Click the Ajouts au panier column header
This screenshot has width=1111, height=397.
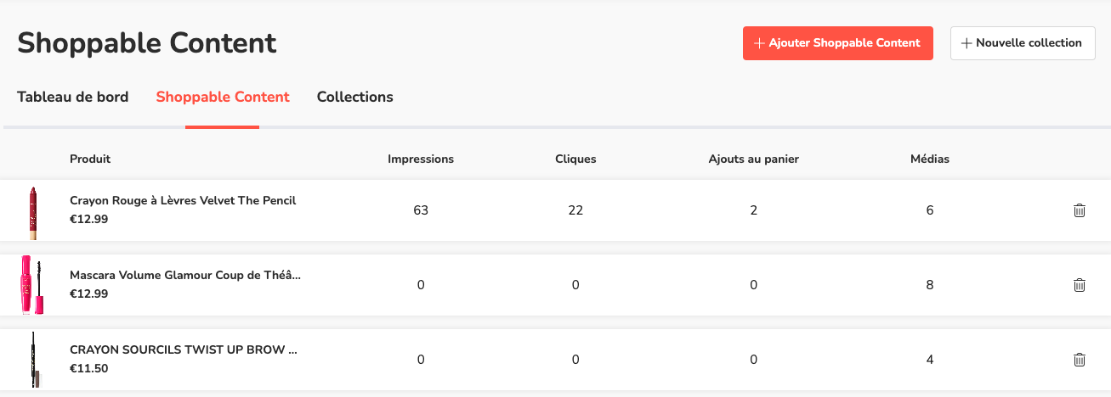[754, 159]
